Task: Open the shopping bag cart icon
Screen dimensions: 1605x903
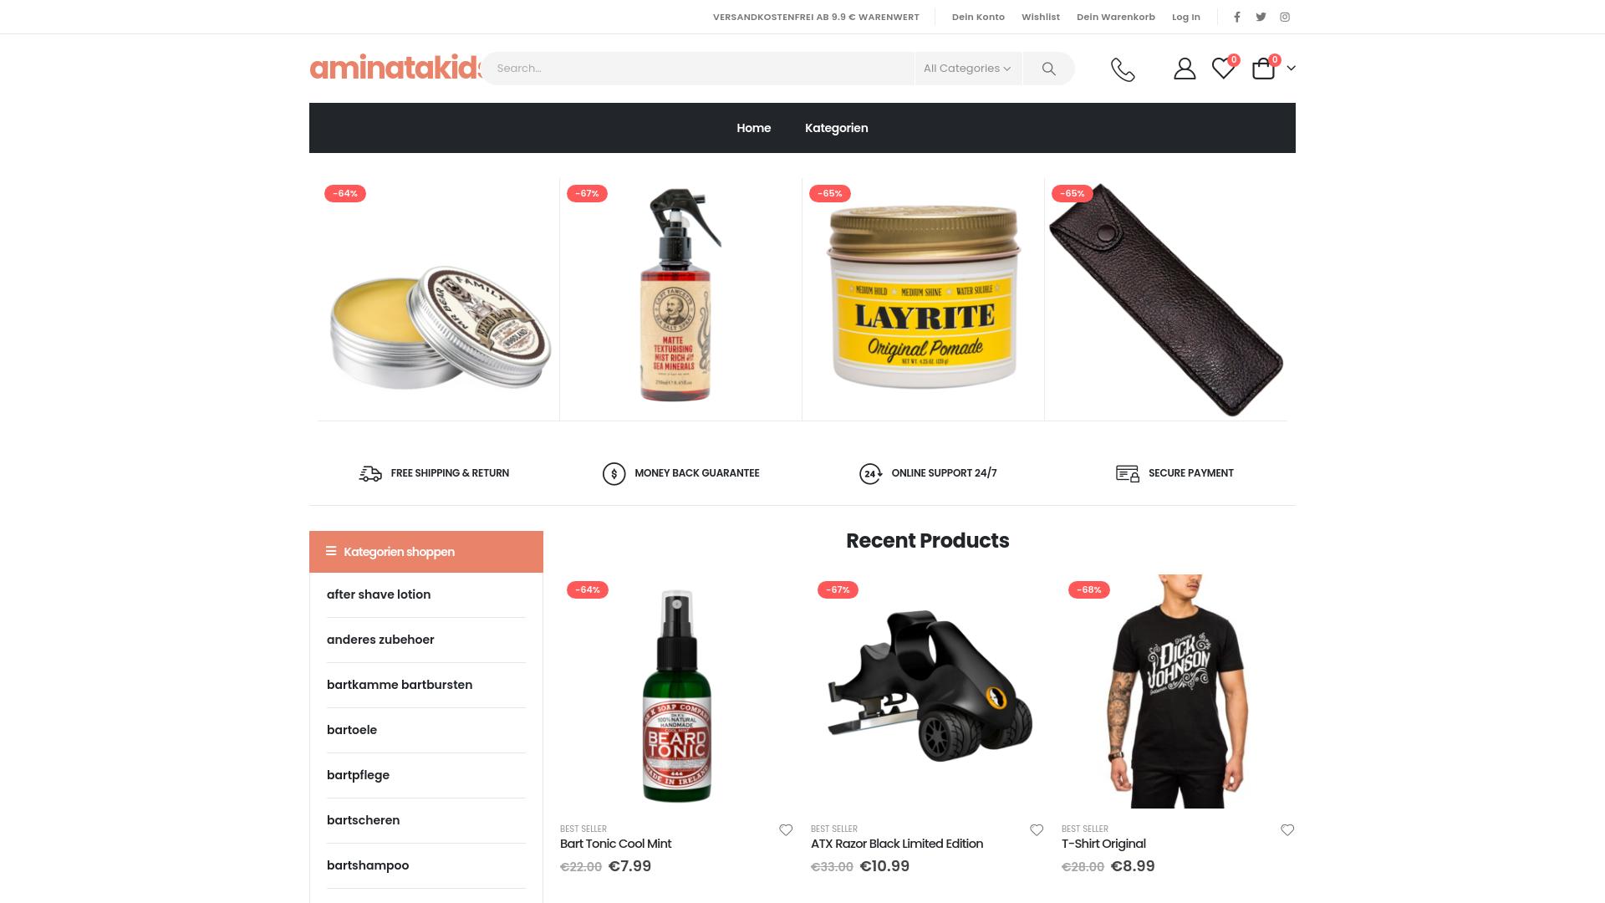Action: pyautogui.click(x=1263, y=69)
